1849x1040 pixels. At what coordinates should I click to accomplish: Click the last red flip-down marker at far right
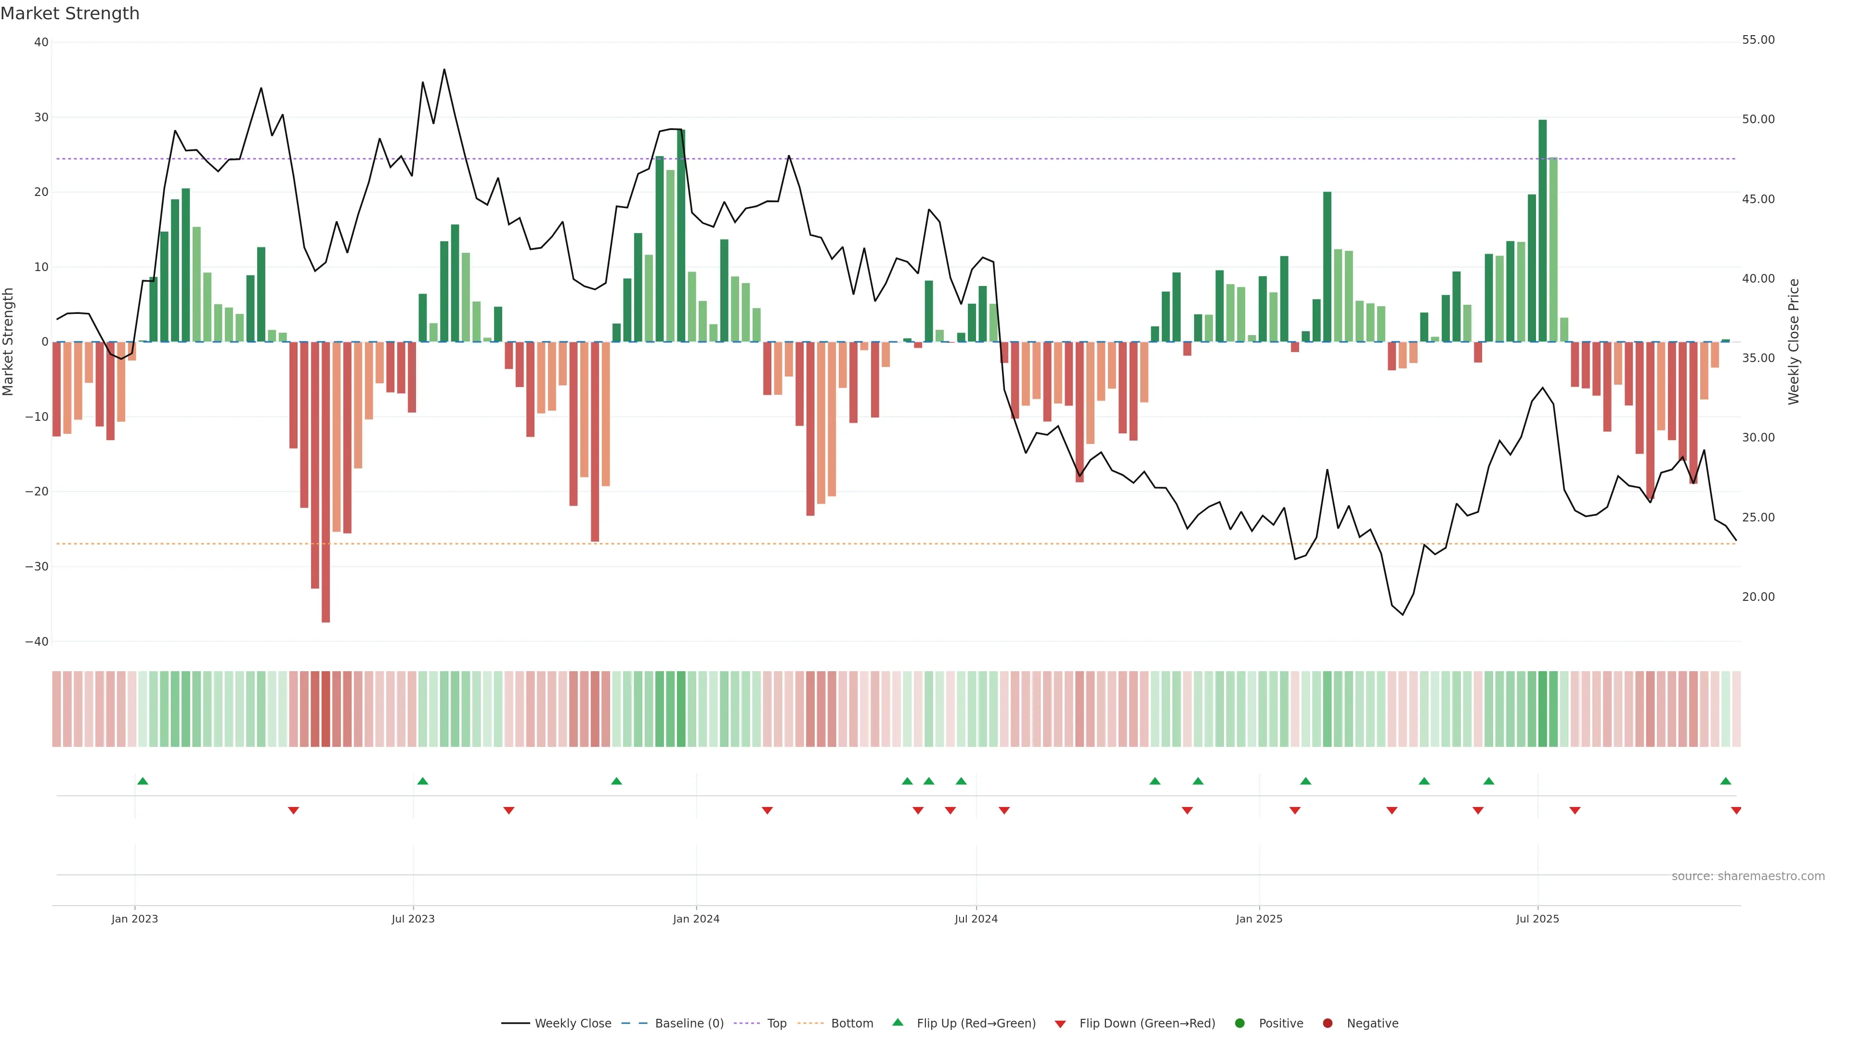(1735, 810)
